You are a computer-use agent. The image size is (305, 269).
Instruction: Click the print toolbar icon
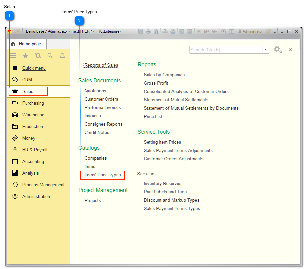(148, 31)
